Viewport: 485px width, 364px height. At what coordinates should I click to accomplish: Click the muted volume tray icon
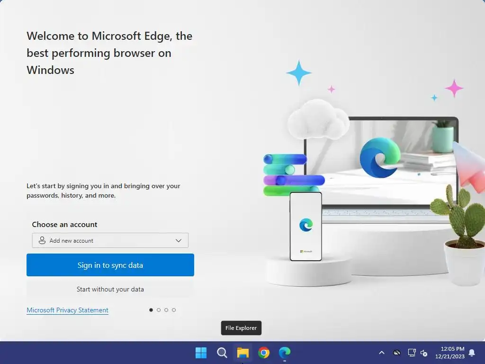click(x=424, y=353)
